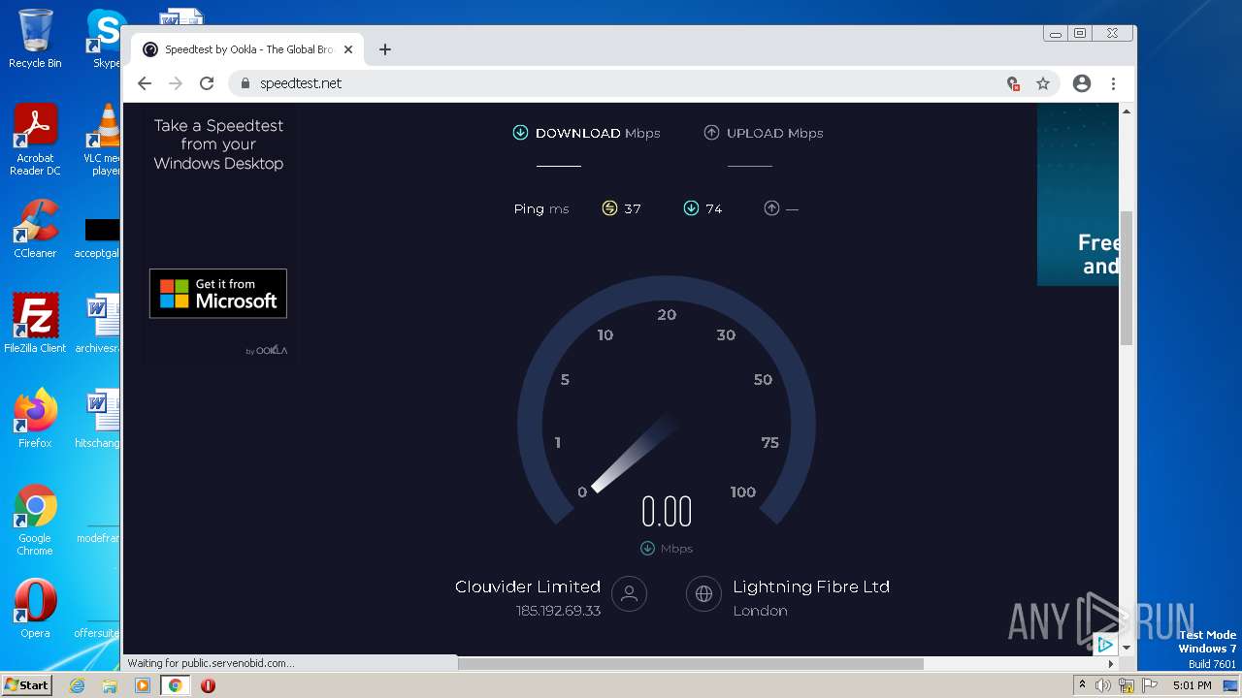
Task: Open a new tab with plus button
Action: pos(385,49)
